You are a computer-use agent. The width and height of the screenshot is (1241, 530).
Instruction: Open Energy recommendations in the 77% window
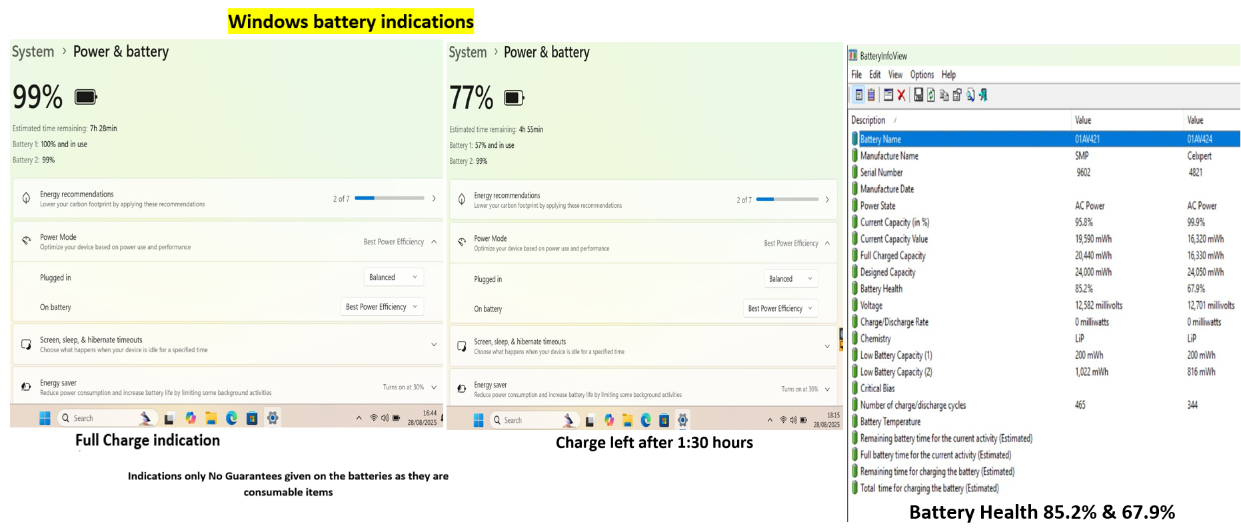click(x=644, y=200)
